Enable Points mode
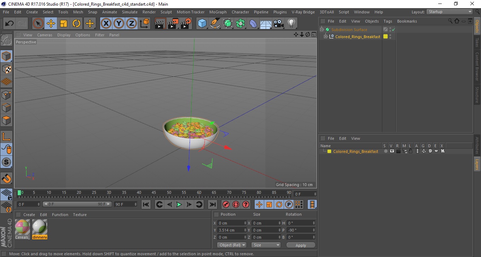This screenshot has width=481, height=257. 6,95
